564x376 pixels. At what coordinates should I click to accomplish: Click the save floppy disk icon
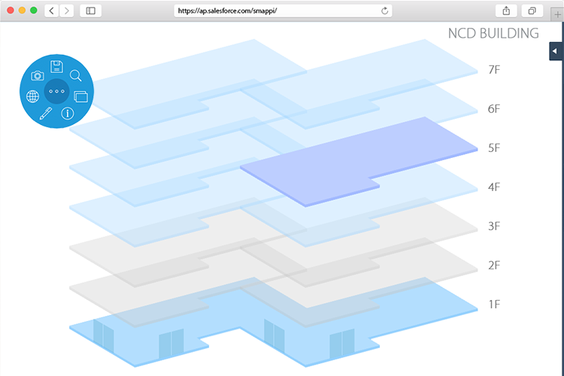tap(56, 67)
